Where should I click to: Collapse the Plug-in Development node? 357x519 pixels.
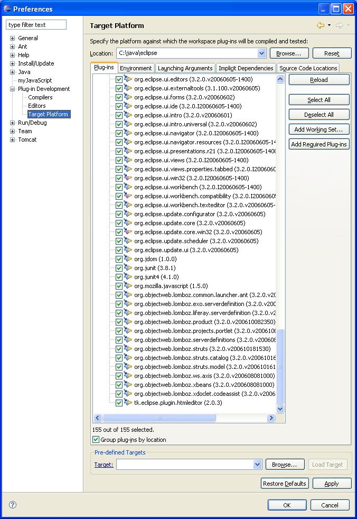point(12,89)
